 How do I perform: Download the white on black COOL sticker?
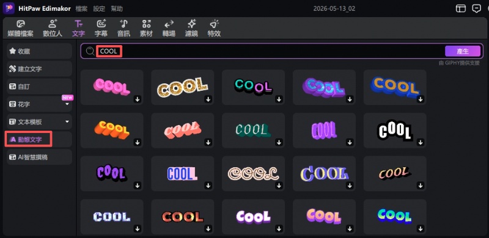tap(421, 142)
